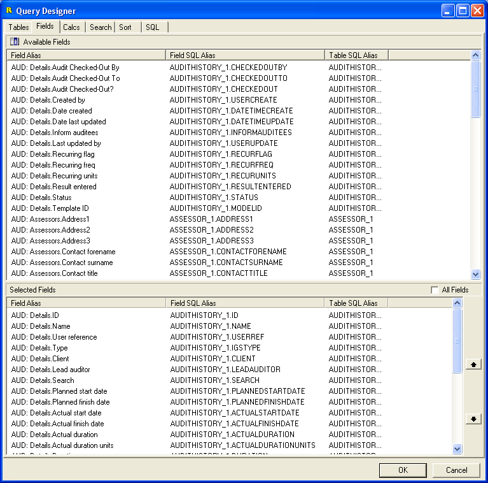Image resolution: width=488 pixels, height=483 pixels.
Task: Select 'AUD: Details.Audit Checked-Out By' row
Action: 239,68
